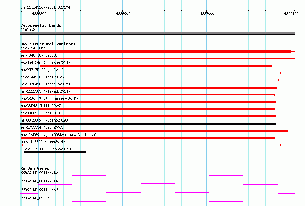Click variant label nsv4205691 (gnomADStructuralVariants)

click(59, 135)
